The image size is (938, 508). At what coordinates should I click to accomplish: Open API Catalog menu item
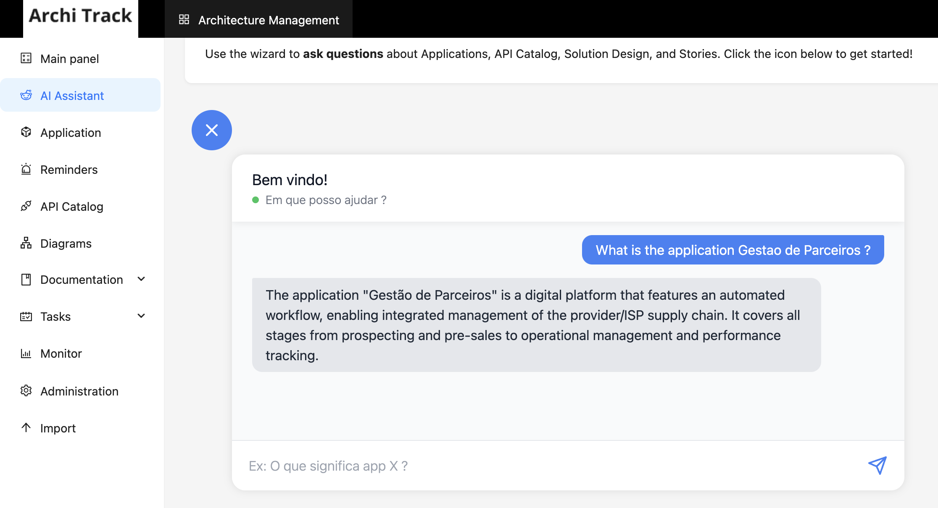80,207
